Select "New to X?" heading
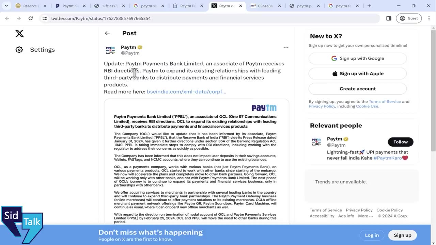Viewport: 436px width, 245px height. click(x=326, y=36)
